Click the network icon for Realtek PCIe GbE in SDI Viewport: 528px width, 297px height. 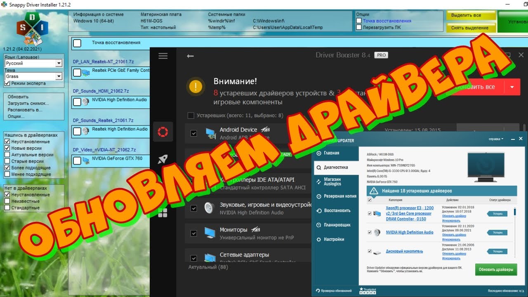pyautogui.click(x=86, y=73)
